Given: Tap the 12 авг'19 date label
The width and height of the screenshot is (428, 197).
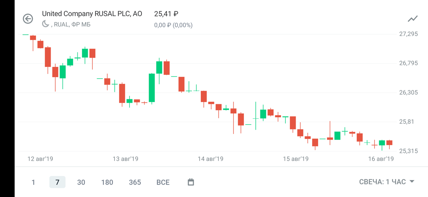Looking at the screenshot, I should pos(40,159).
